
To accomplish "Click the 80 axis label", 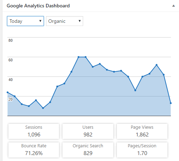I will (11, 40).
